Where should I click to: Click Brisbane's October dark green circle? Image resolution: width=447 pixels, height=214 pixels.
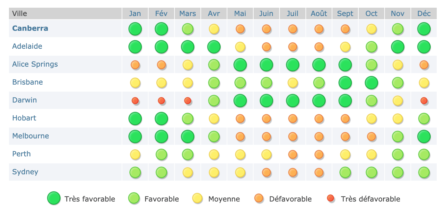[x=371, y=83]
